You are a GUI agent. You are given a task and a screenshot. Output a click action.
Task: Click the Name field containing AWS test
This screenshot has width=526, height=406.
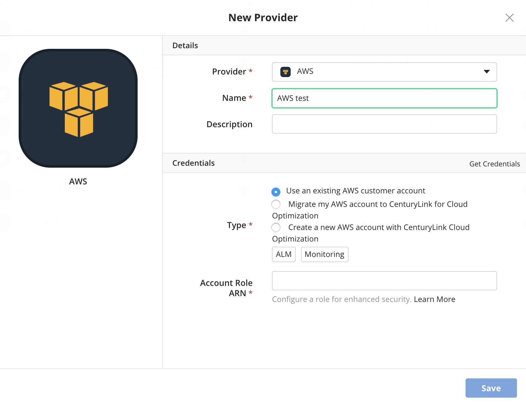(384, 98)
